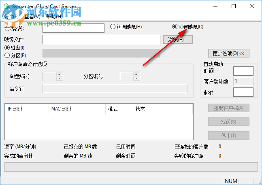This screenshot has height=185, width=262.
Task: Minimize the GhostCast Server window
Action: [x=215, y=6]
